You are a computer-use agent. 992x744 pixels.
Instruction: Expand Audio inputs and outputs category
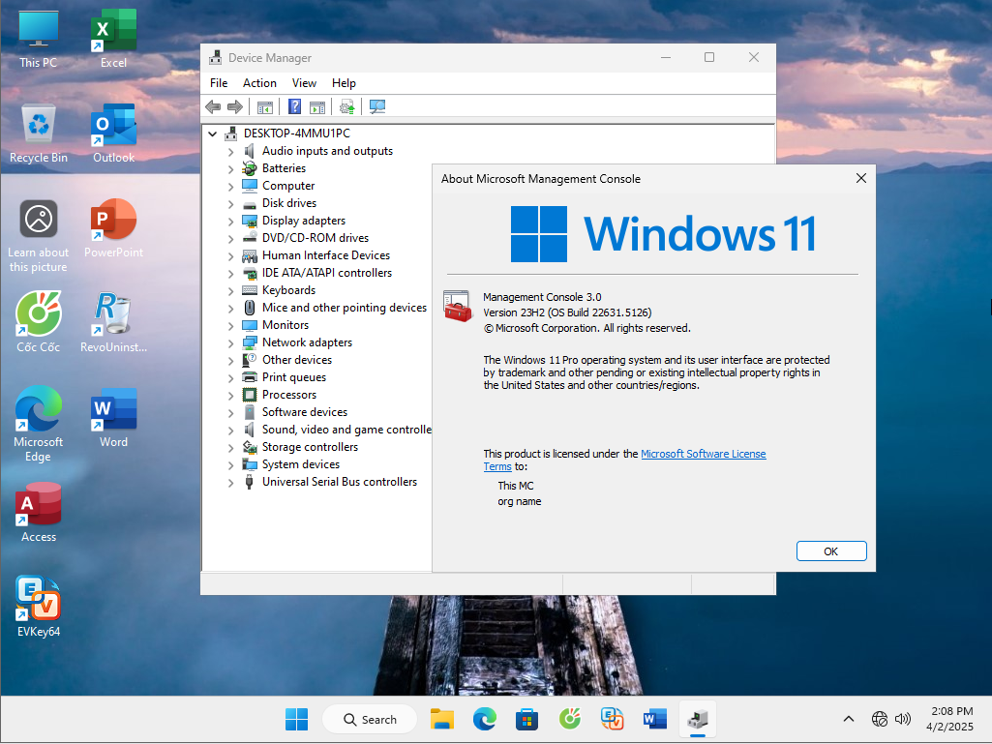tap(231, 151)
